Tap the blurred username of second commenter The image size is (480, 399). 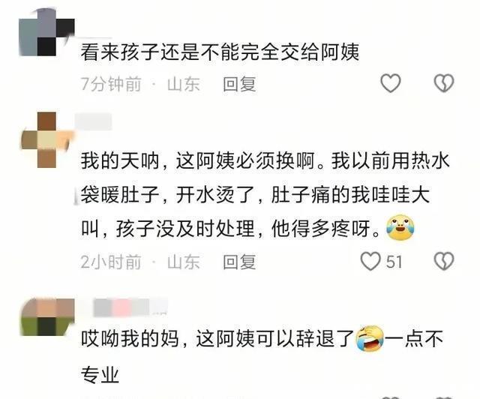pyautogui.click(x=93, y=121)
